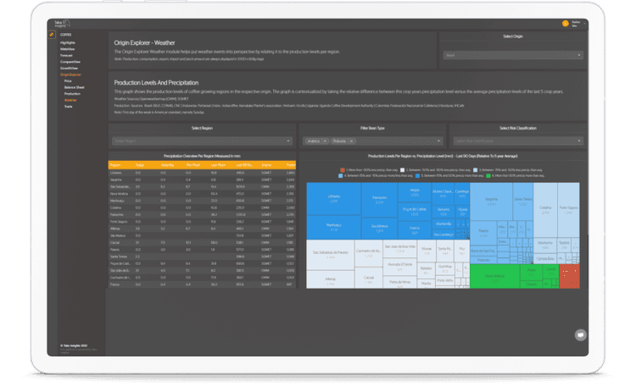Collapse the OriginExplorer sidebar section
Screen dimensions: 636x386
click(x=70, y=74)
